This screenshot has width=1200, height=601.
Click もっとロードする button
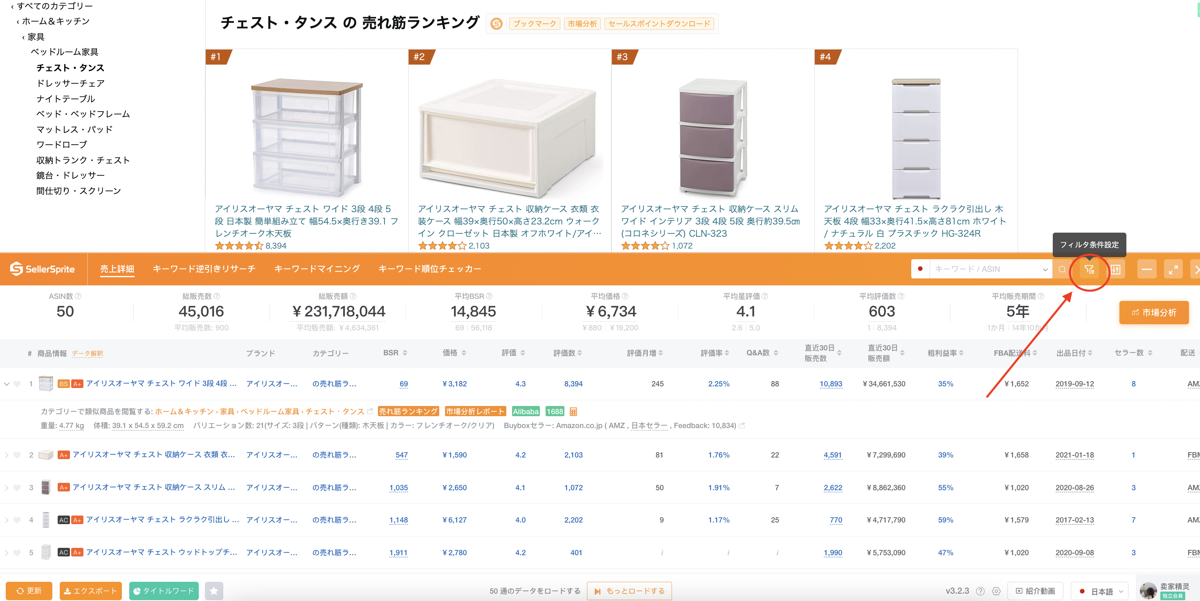coord(629,590)
